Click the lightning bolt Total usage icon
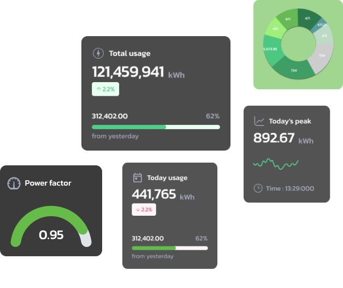Screen dimensions: 343x288 click(x=98, y=53)
